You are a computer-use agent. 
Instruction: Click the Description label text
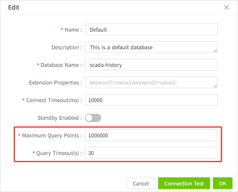click(x=66, y=47)
